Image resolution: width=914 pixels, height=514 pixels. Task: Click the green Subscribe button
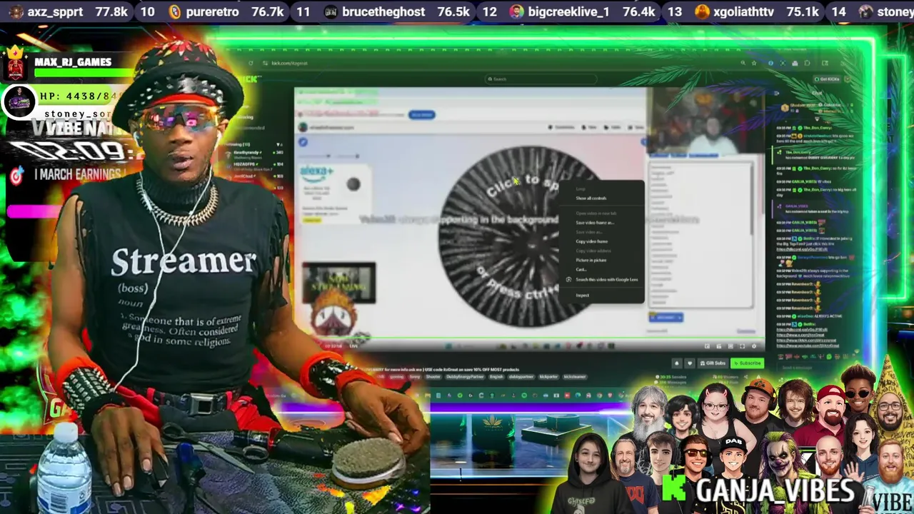[x=746, y=363]
